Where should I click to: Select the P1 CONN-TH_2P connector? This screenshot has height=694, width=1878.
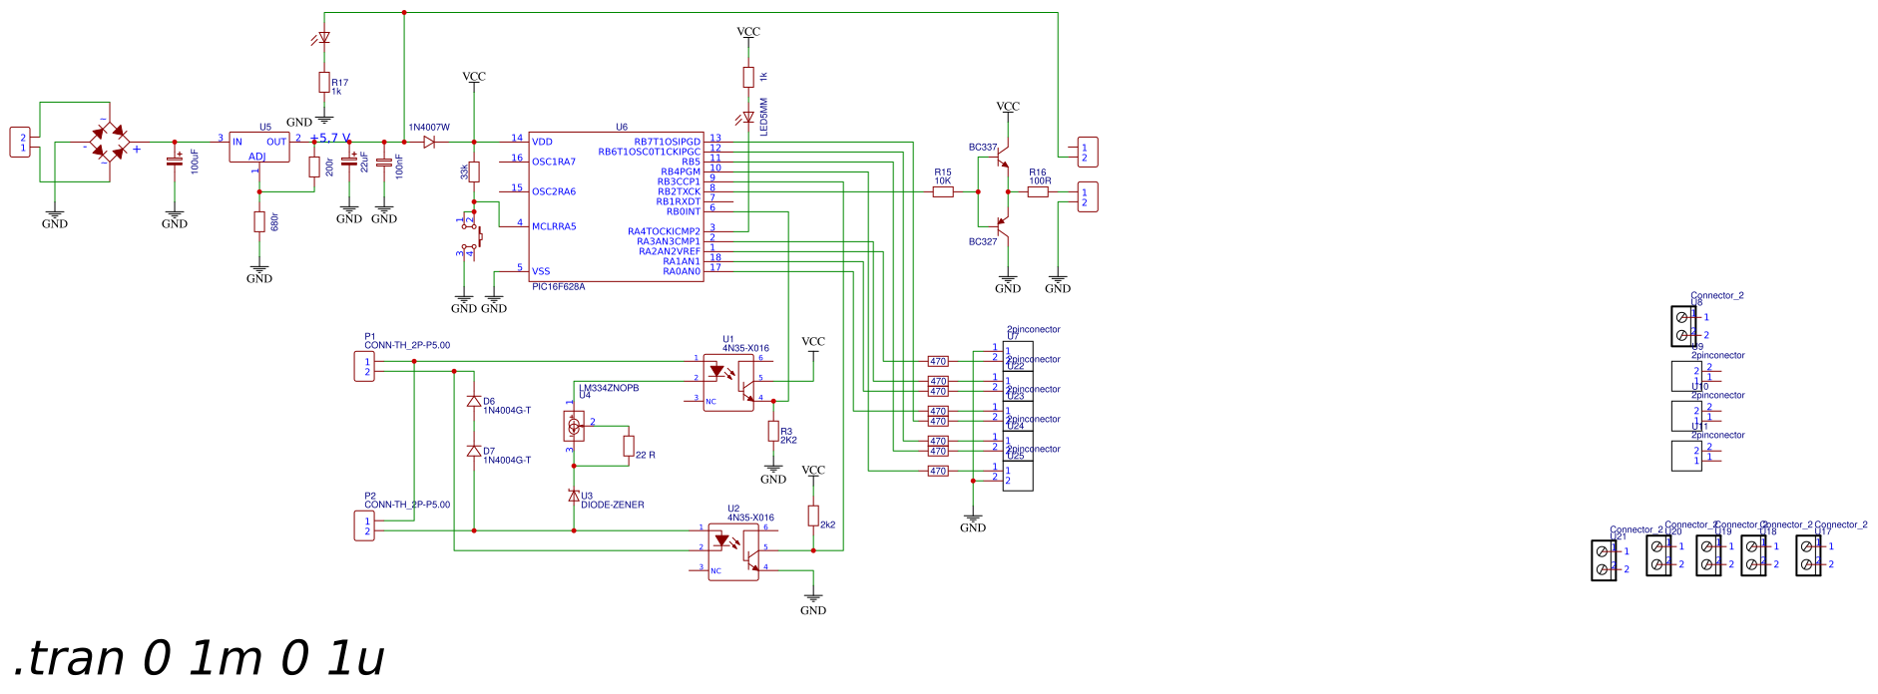pos(365,367)
